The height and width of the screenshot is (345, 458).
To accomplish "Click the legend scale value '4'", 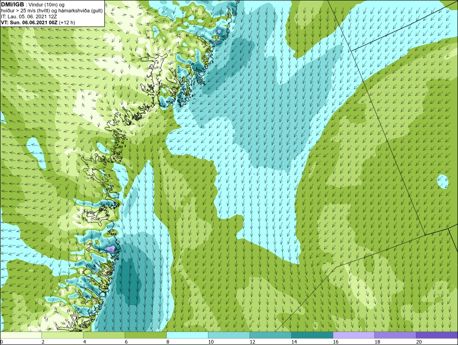I will [x=84, y=342].
